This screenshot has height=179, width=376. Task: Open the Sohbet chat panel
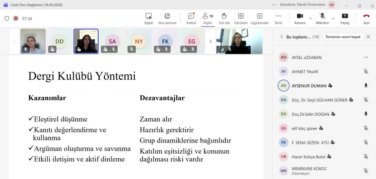click(x=191, y=16)
